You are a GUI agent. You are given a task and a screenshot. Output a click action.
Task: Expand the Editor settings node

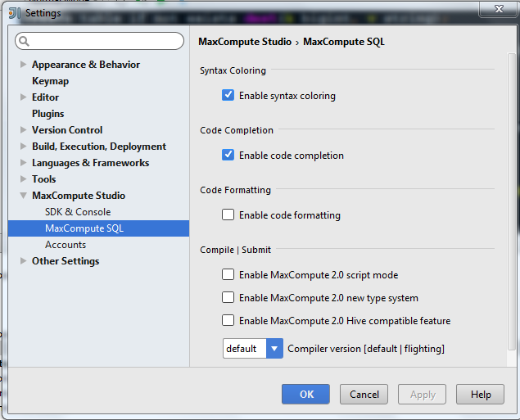click(x=23, y=97)
